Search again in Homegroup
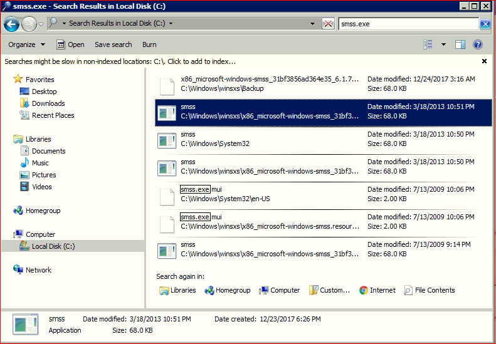The width and height of the screenshot is (496, 344). (x=228, y=290)
